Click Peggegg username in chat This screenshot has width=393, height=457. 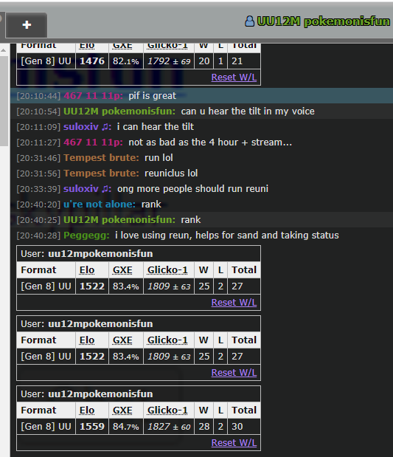pyautogui.click(x=86, y=236)
